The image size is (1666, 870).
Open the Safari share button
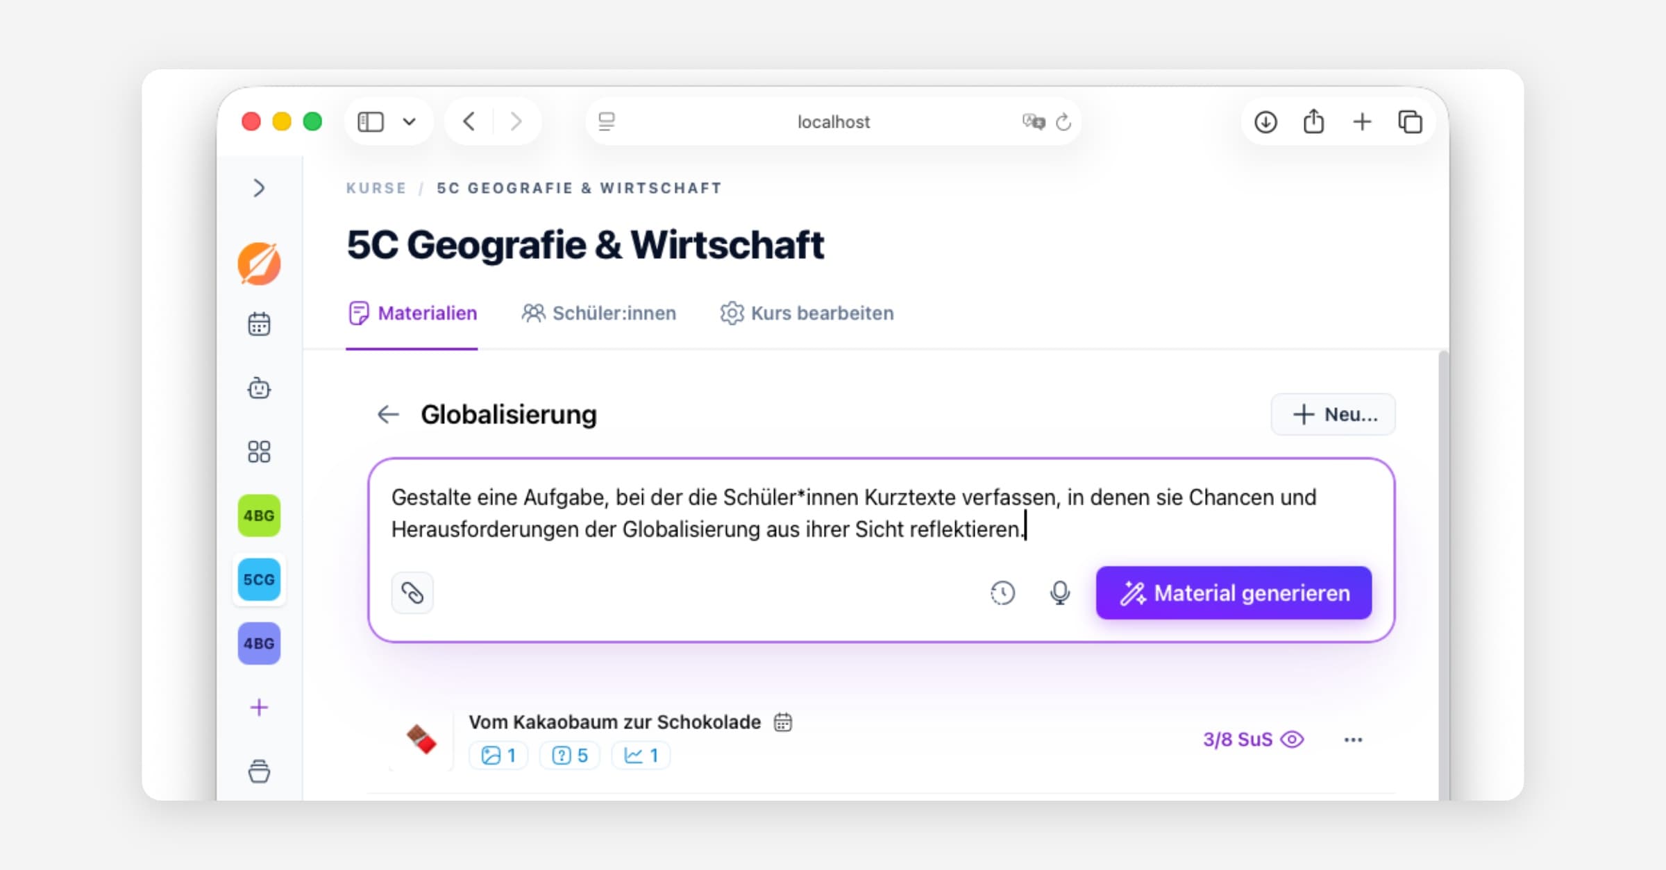tap(1313, 121)
